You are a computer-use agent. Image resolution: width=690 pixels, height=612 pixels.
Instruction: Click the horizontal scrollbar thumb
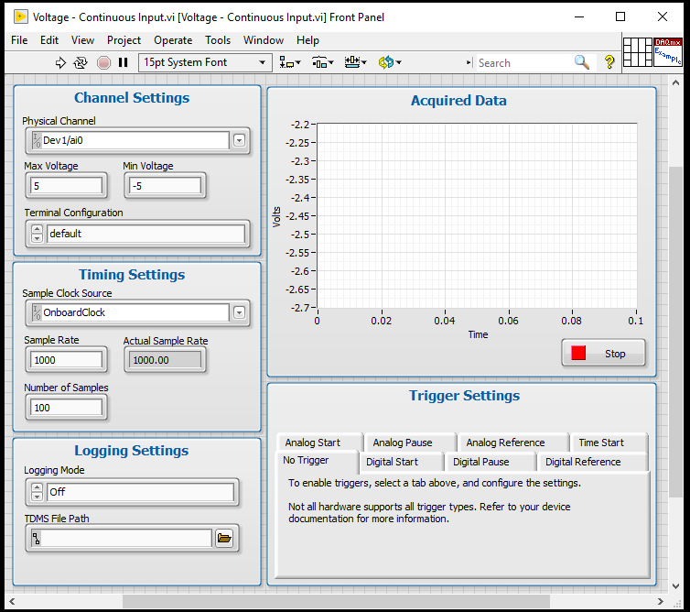336,601
